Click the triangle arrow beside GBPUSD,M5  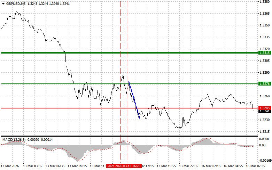[3, 3]
